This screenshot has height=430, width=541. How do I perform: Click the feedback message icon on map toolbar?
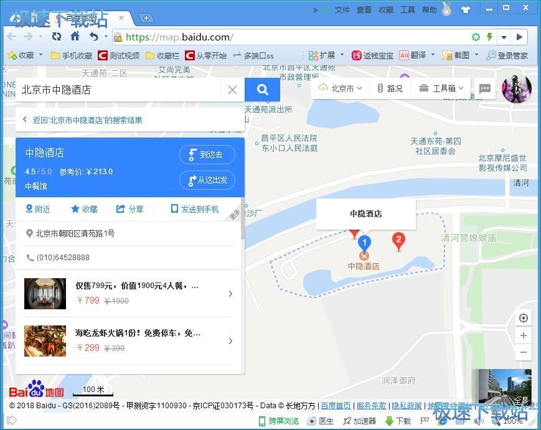[x=485, y=88]
